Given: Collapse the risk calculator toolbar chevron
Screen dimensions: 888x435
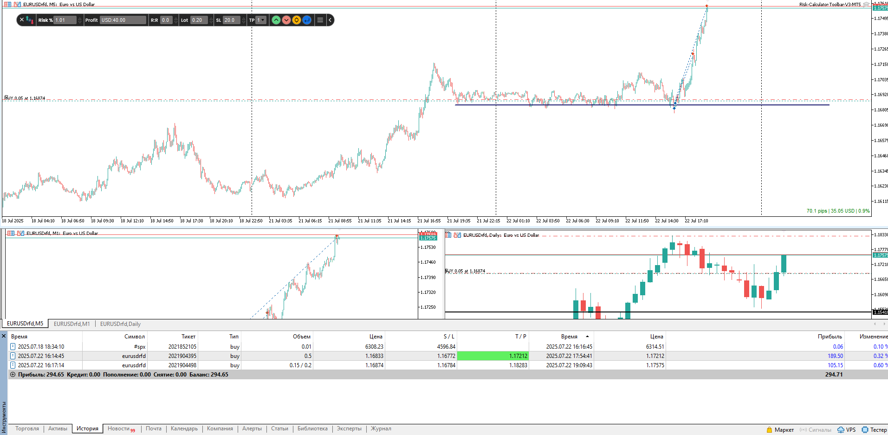Looking at the screenshot, I should point(330,20).
